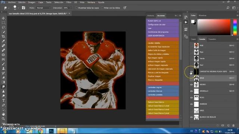Select the Brush tool

click(3, 64)
